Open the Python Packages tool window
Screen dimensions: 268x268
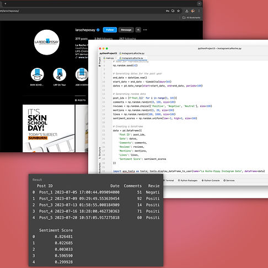click(x=187, y=180)
